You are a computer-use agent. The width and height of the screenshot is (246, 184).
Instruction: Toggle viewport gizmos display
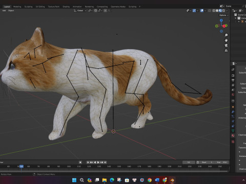[194, 11]
